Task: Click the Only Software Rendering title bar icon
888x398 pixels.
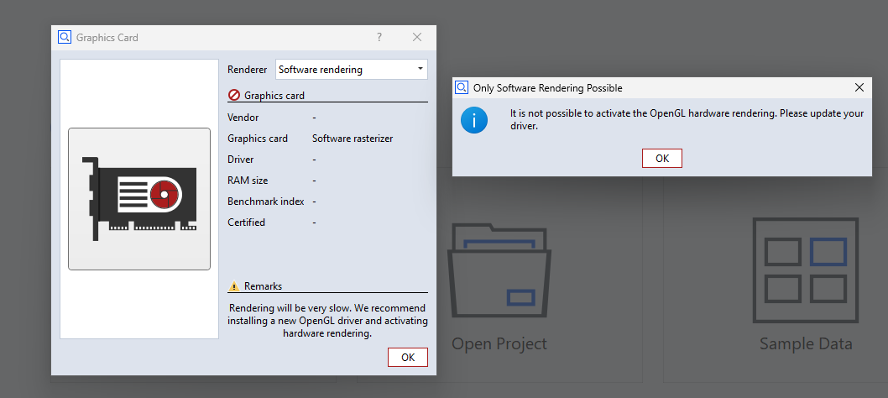Action: [462, 87]
